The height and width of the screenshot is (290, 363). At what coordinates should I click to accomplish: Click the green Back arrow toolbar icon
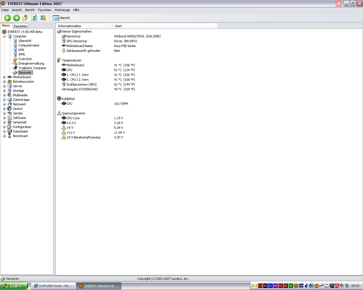(x=8, y=18)
